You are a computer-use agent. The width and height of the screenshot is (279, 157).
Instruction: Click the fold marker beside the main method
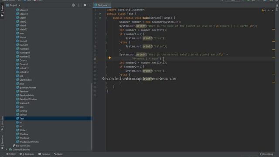click(106, 18)
